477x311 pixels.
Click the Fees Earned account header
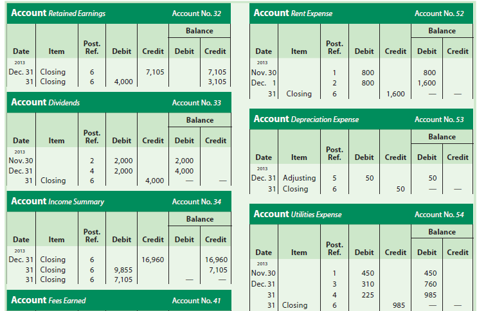tap(48, 300)
